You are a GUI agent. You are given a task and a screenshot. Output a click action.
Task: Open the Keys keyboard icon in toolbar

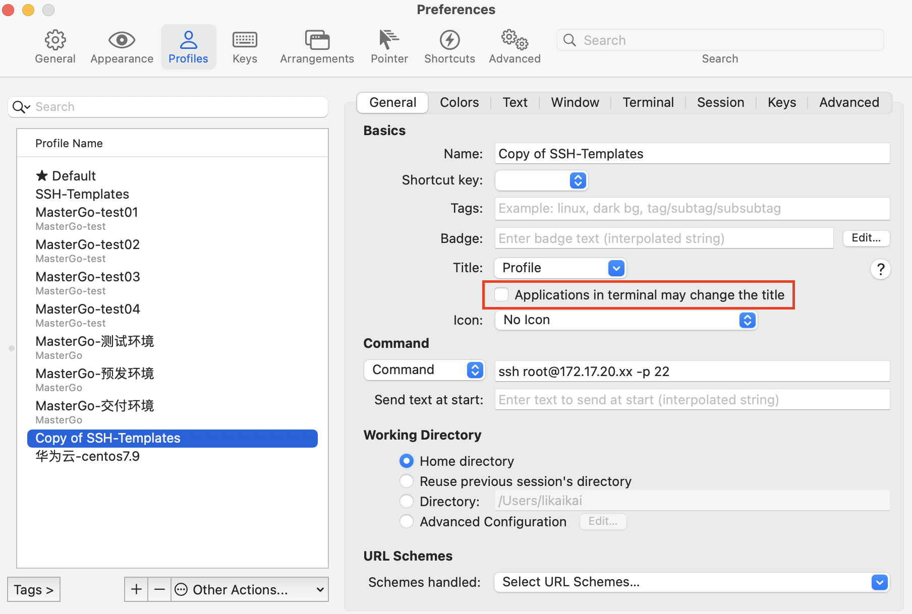(x=245, y=40)
